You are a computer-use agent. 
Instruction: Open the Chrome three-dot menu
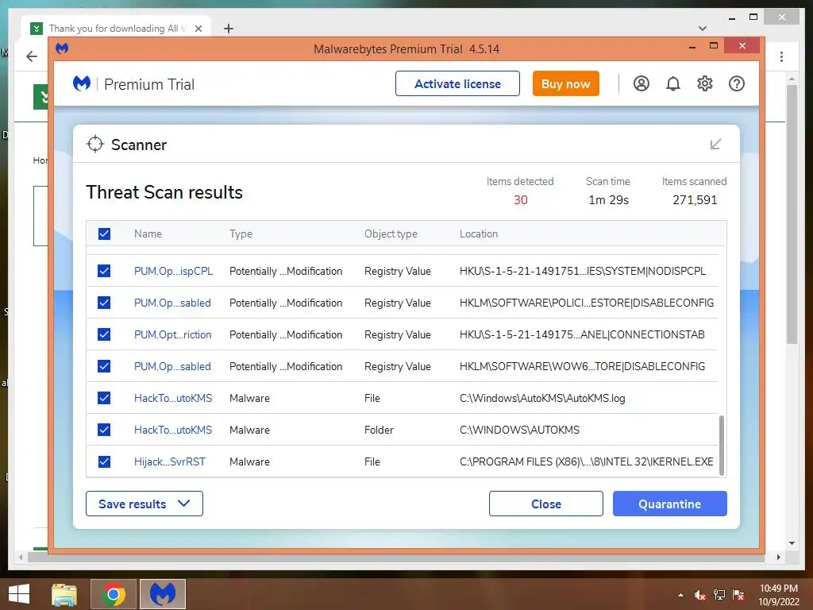781,56
